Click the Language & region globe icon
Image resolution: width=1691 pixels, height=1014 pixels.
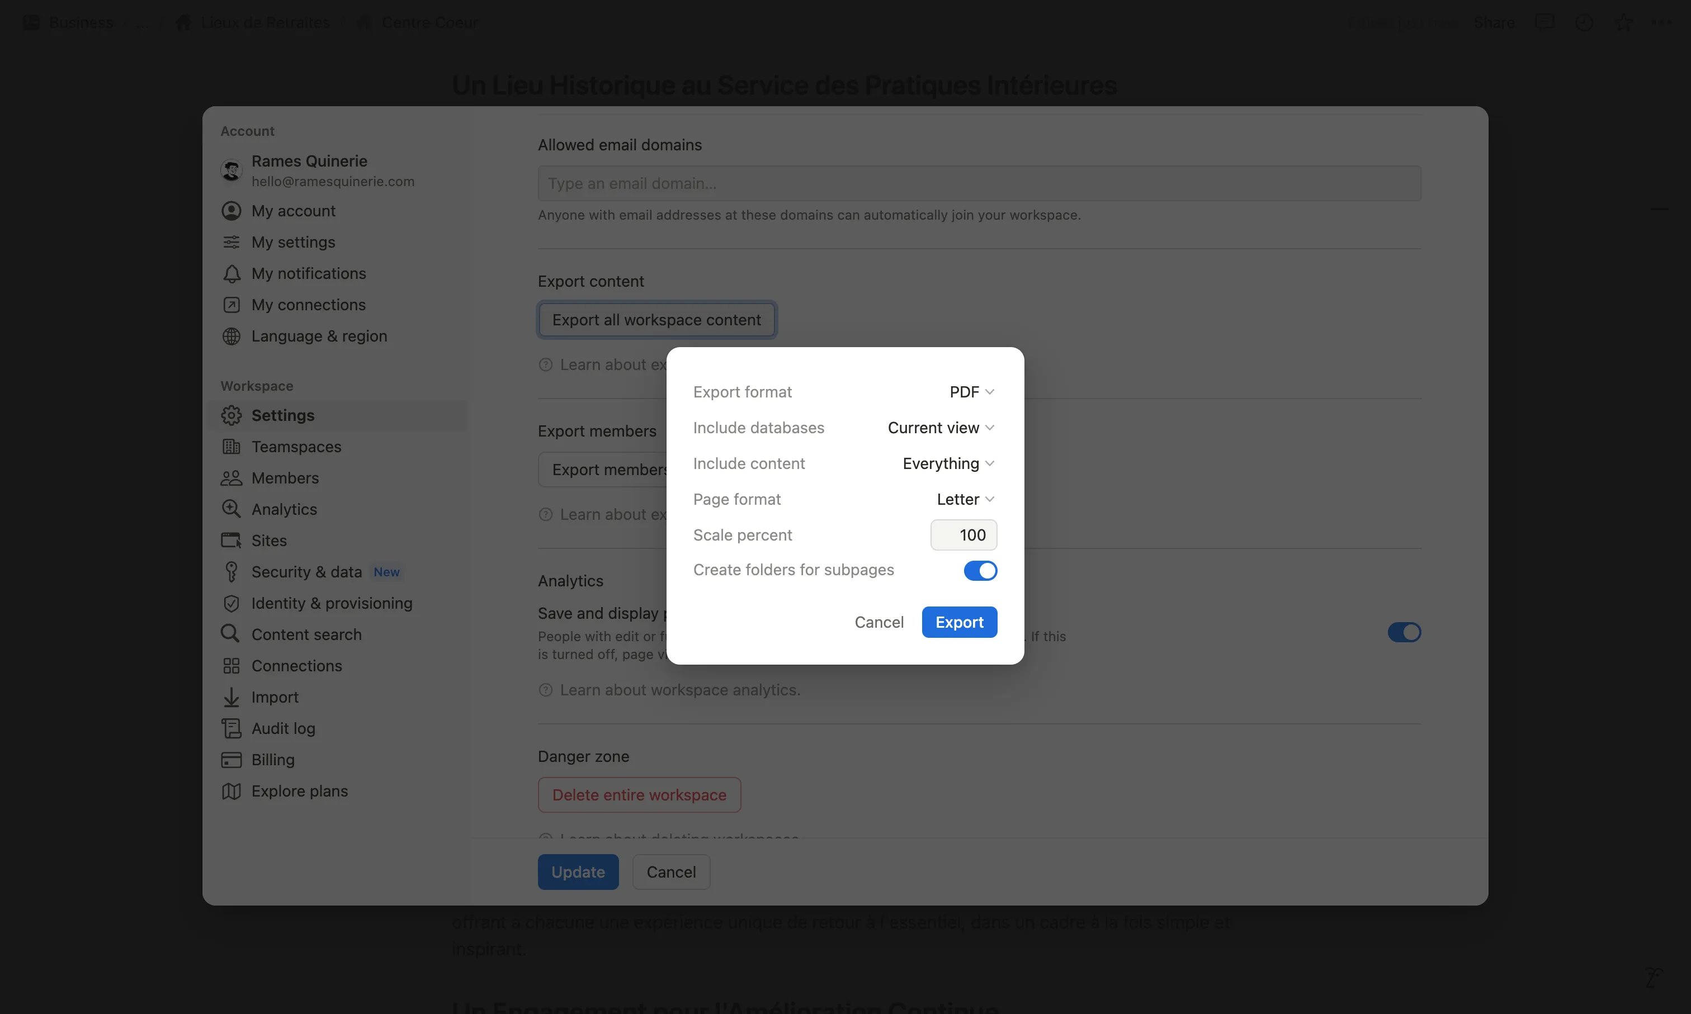click(231, 336)
